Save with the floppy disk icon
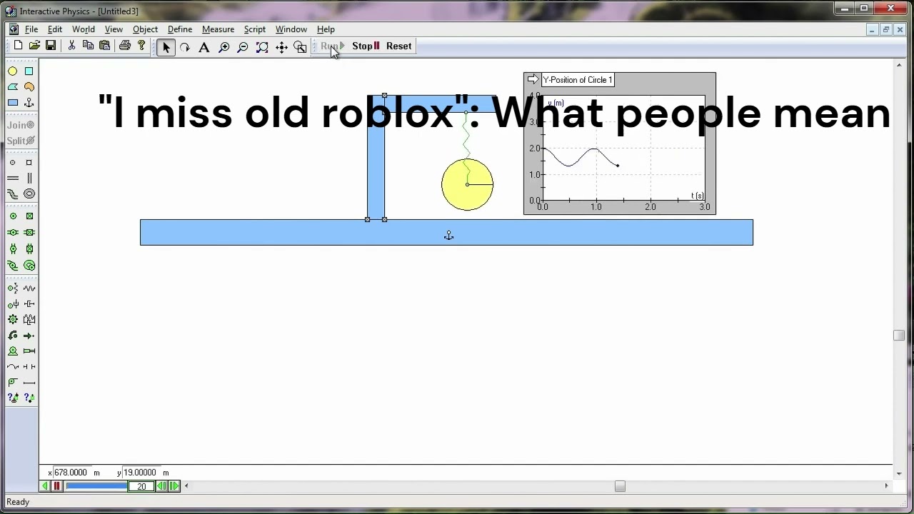914x514 pixels. (51, 46)
